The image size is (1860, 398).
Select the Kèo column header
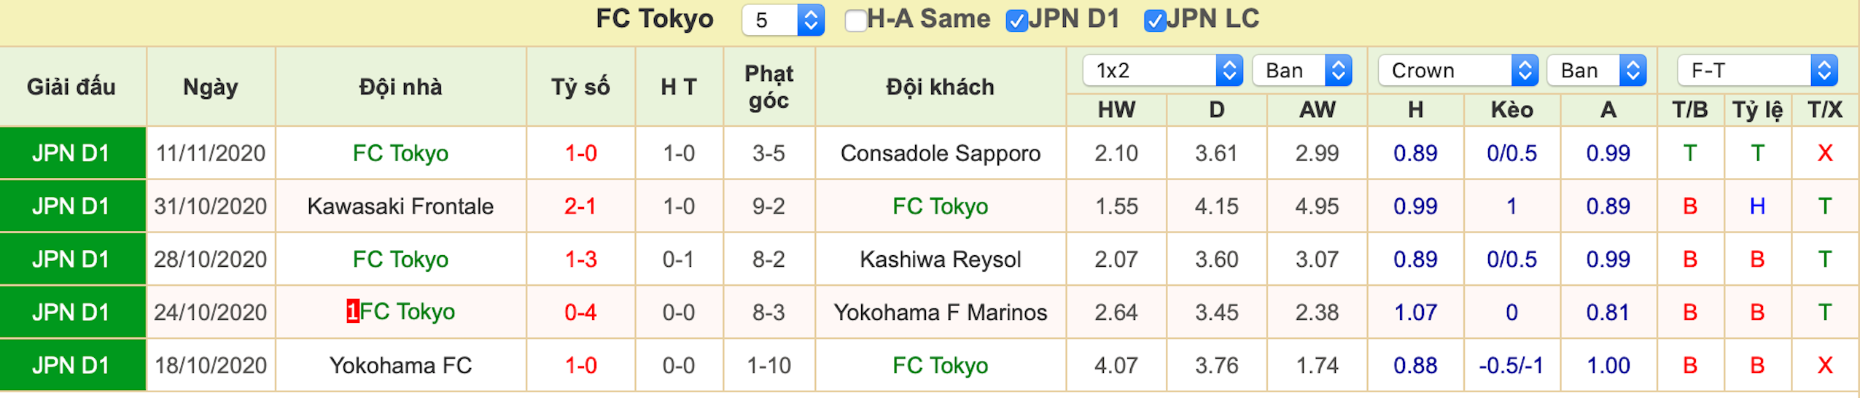click(x=1511, y=110)
